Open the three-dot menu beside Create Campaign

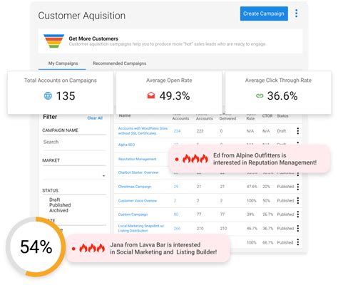click(296, 14)
